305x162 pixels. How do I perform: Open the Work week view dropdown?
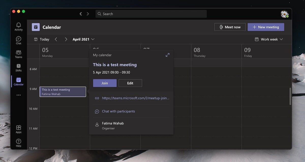pos(269,39)
